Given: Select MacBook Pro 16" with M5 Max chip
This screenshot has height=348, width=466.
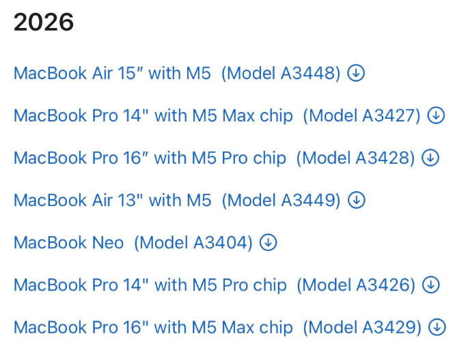Looking at the screenshot, I should click(153, 327).
